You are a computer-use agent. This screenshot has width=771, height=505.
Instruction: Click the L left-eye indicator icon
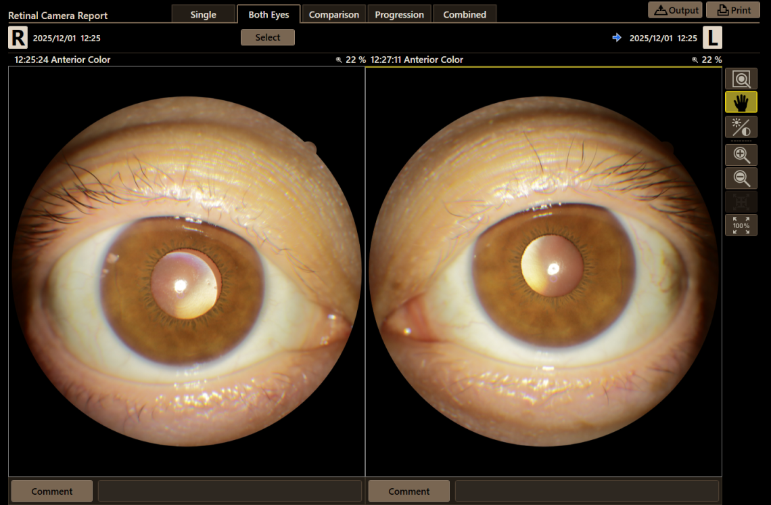tap(714, 38)
